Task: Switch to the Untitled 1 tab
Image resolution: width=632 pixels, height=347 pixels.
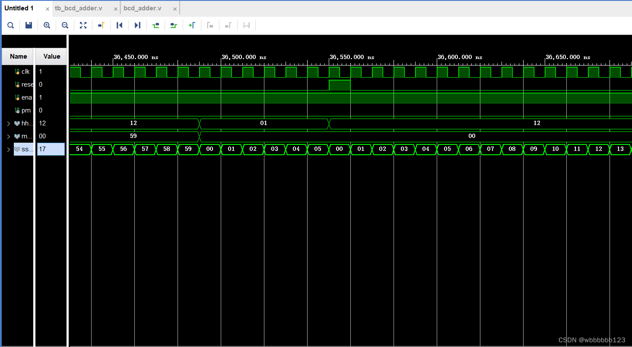Action: tap(19, 8)
